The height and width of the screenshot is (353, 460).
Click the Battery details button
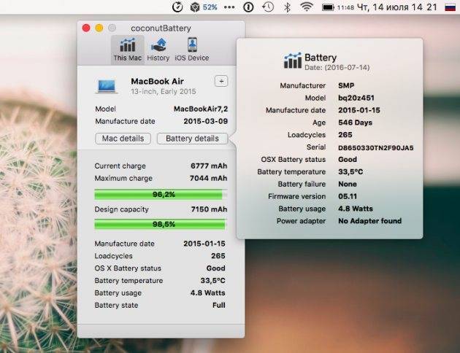192,139
